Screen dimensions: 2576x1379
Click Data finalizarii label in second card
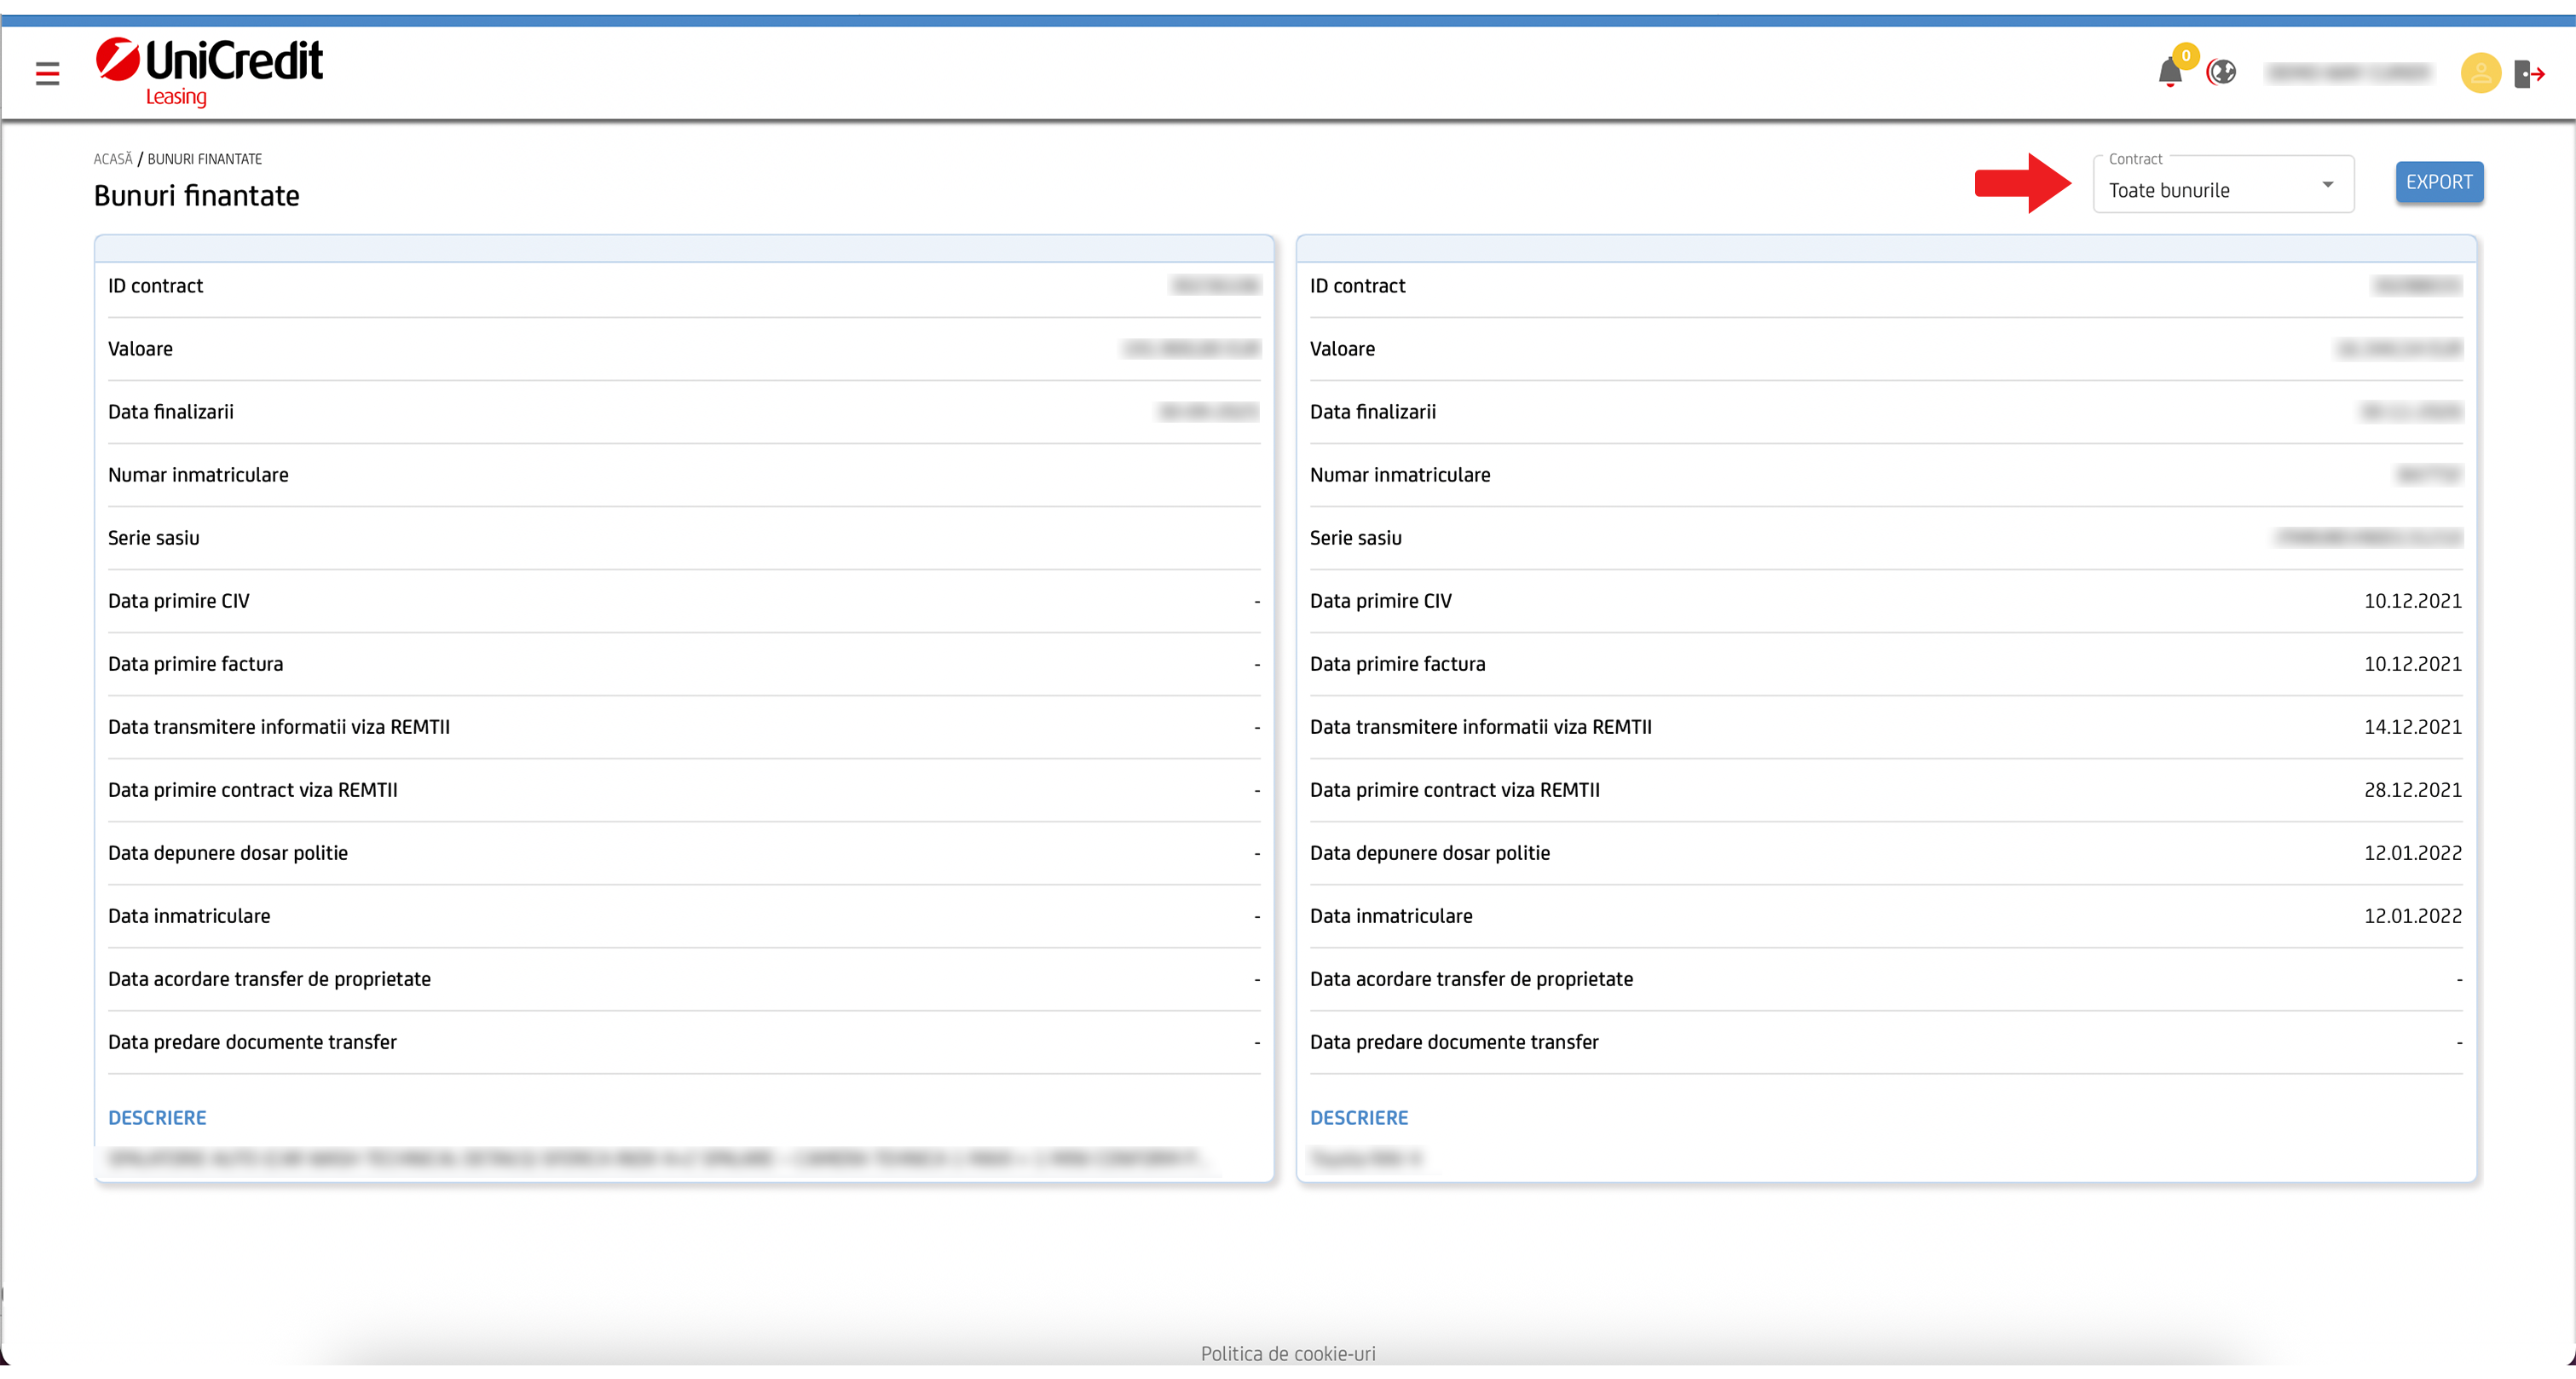click(1373, 411)
